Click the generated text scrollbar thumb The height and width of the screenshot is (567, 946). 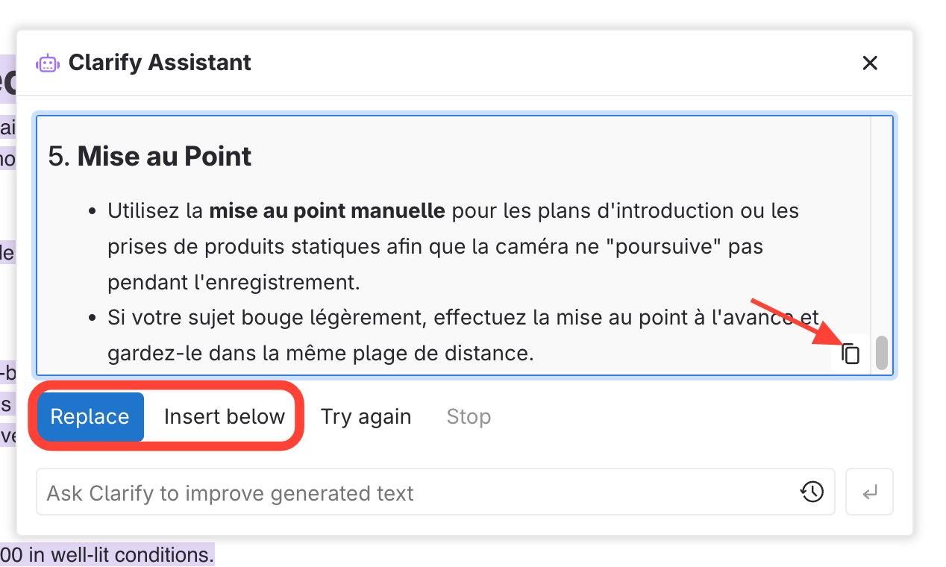point(882,353)
